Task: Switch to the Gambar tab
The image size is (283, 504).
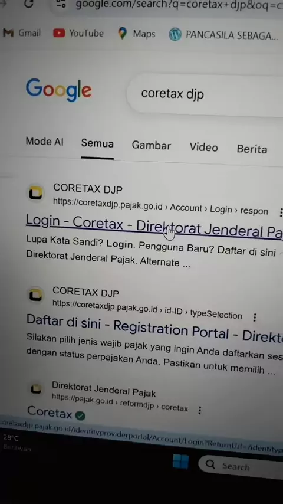Action: coord(152,146)
